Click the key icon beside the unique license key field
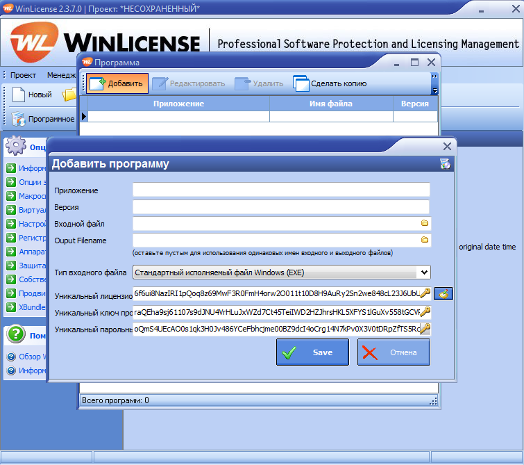Image resolution: width=524 pixels, height=465 pixels. coord(425,293)
